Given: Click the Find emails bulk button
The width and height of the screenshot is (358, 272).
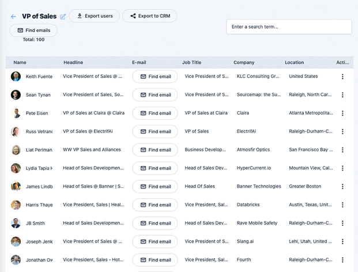Looking at the screenshot, I should tap(33, 31).
